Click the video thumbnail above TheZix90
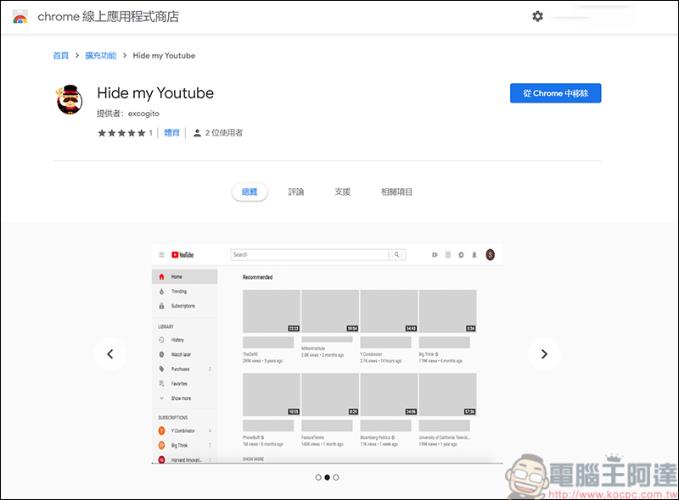The height and width of the screenshot is (500, 679). pos(272,311)
